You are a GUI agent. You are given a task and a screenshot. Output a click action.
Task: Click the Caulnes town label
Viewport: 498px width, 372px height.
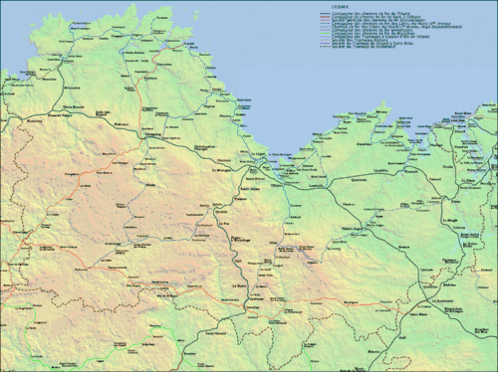[x=426, y=270]
